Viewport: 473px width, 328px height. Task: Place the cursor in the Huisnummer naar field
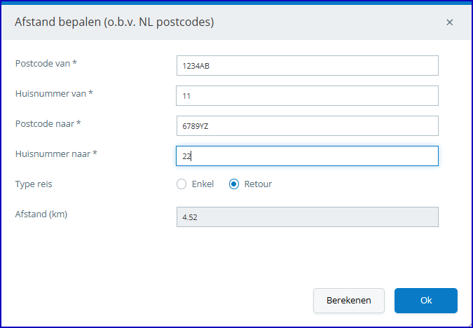tap(307, 156)
